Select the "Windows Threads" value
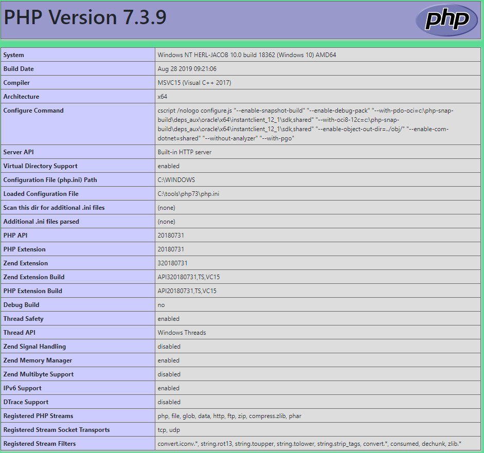 (182, 333)
